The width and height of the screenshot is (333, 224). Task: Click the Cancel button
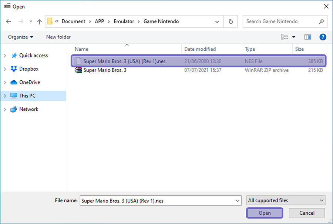coord(307,213)
